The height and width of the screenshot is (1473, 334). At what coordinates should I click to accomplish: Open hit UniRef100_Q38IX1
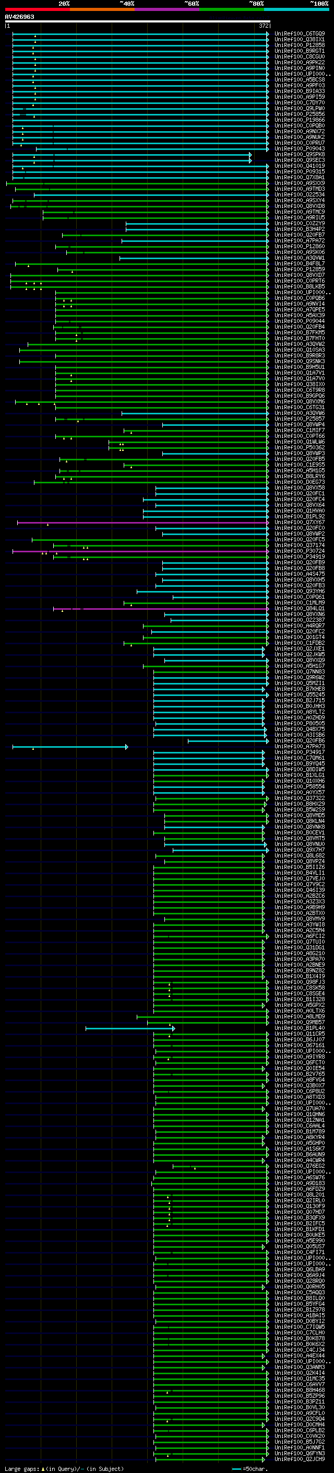tap(299, 40)
